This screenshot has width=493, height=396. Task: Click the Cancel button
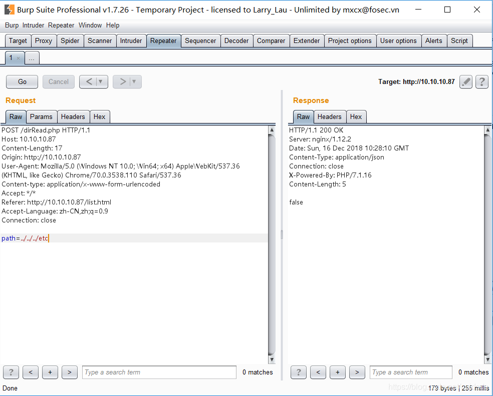(x=59, y=82)
